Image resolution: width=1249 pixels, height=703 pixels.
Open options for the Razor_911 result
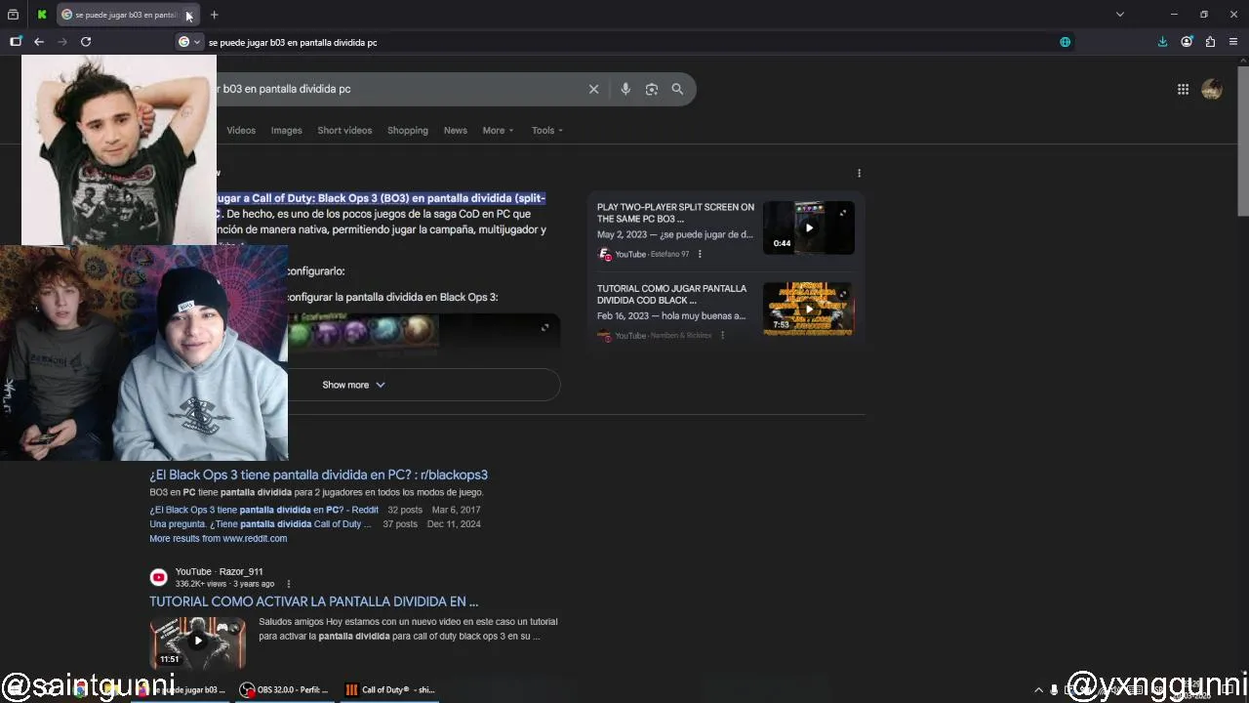pyautogui.click(x=288, y=584)
